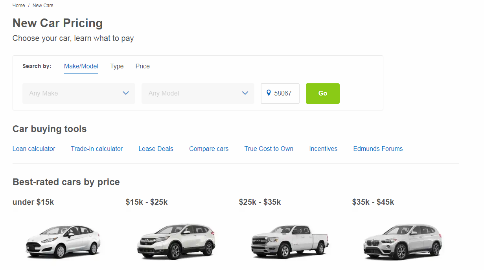Viewport: 484px width, 270px height.
Task: Click the chevron arrow in Any Make field
Action: coord(126,94)
